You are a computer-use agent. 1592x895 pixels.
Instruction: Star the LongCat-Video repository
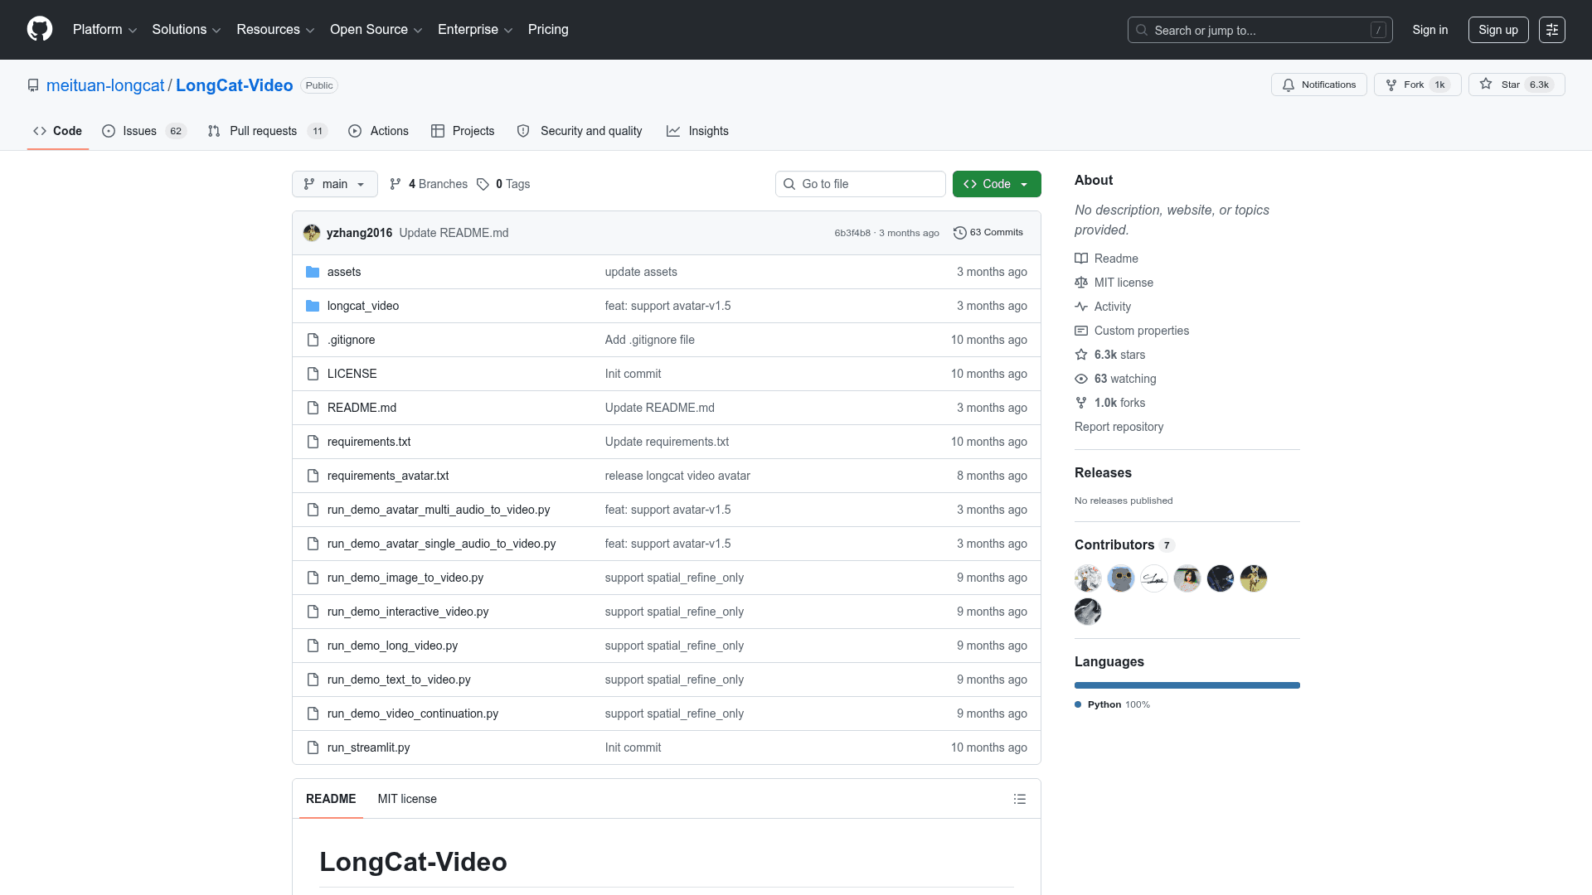(1517, 85)
